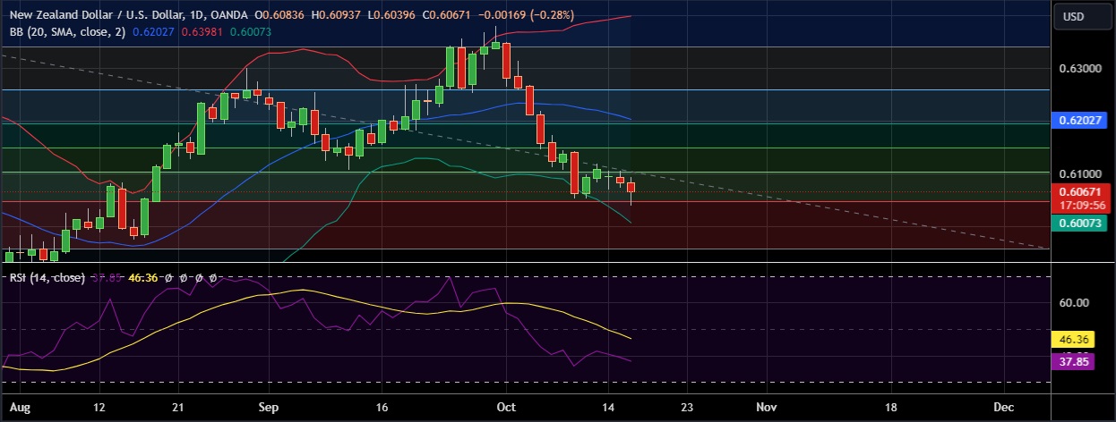Open the BB (20, SMA, close, 2) indicator legend
Image resolution: width=1116 pixels, height=422 pixels.
pos(67,31)
